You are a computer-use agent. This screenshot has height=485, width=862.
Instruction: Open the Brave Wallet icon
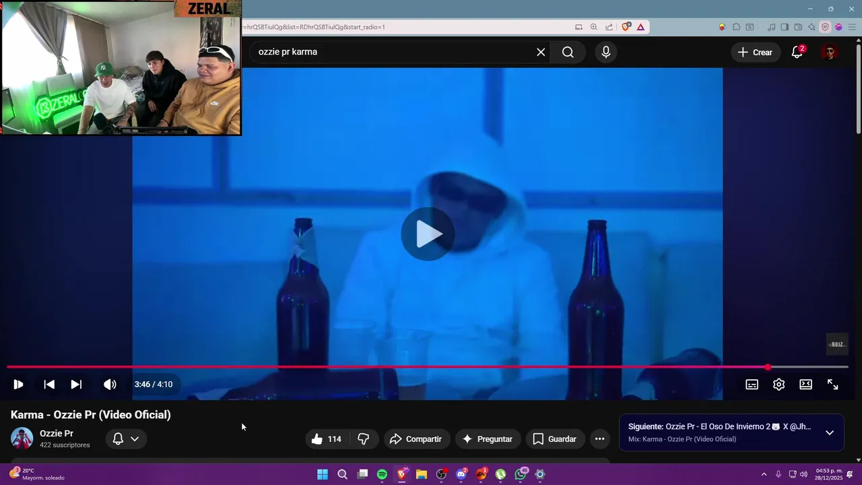[x=798, y=27]
